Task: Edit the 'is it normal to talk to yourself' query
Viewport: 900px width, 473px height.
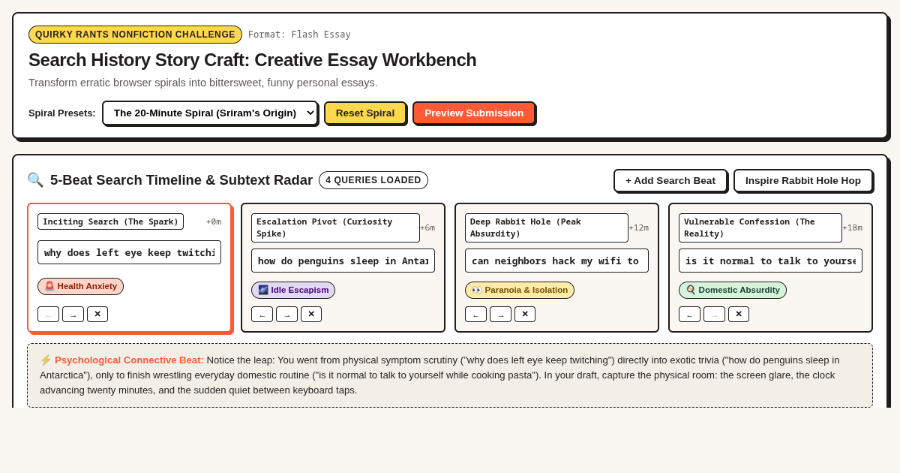Action: [770, 261]
